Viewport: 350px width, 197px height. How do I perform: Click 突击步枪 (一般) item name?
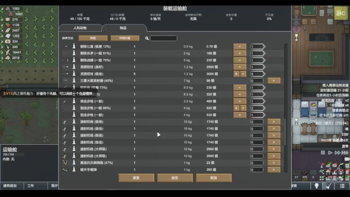click(92, 101)
